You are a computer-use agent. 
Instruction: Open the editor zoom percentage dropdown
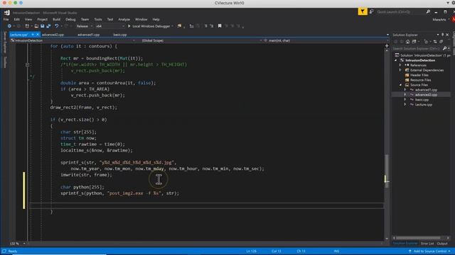(24, 244)
